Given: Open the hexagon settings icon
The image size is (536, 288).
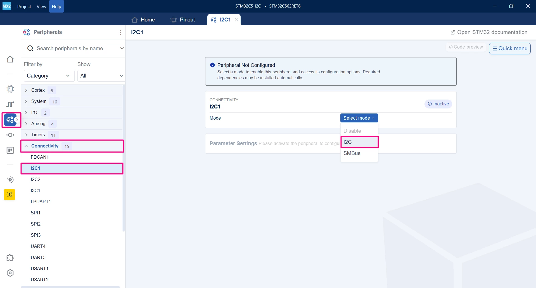Looking at the screenshot, I should coord(10,273).
